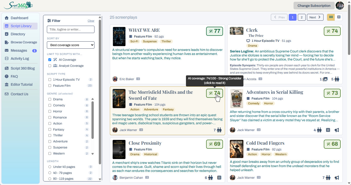Click cast icon on Close Proximity card

211,178
